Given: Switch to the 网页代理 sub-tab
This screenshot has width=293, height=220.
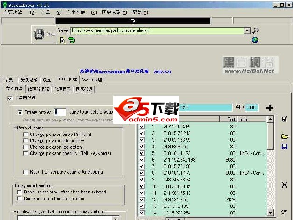Looking at the screenshot, I should point(84,89).
